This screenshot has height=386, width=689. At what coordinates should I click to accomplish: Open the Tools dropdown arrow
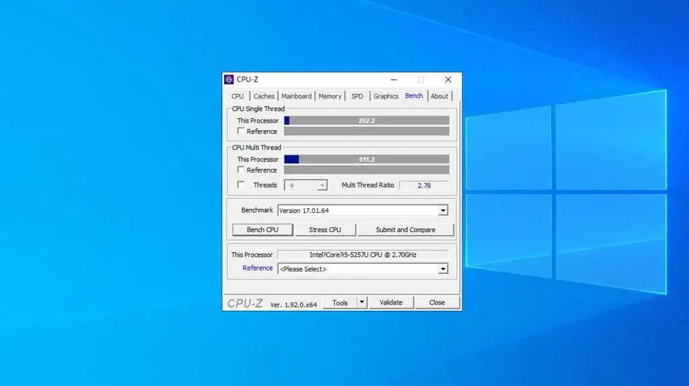point(361,302)
